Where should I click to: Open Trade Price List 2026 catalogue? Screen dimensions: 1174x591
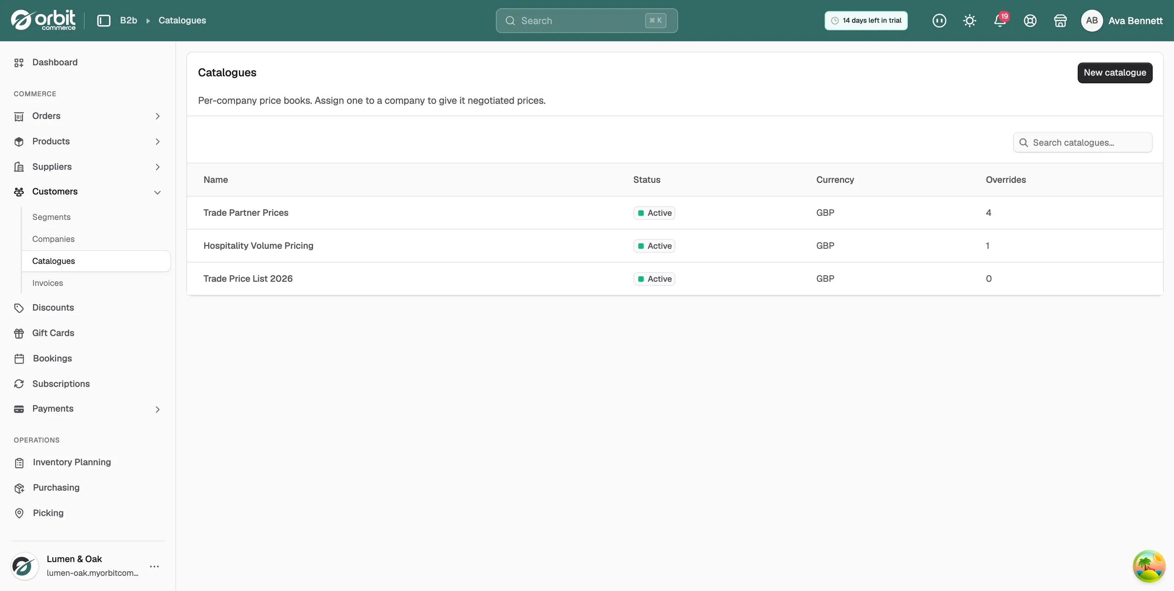click(248, 279)
